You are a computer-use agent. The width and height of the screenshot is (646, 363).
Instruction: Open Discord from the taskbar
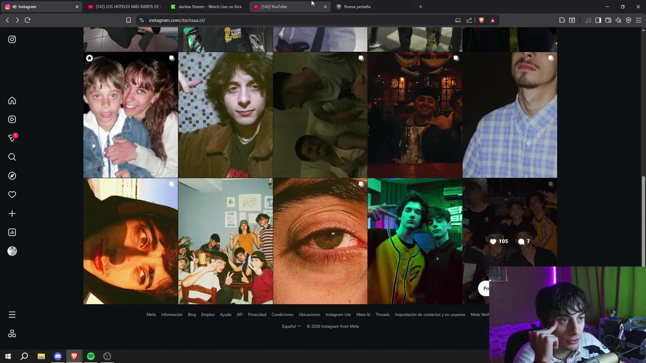tap(58, 356)
